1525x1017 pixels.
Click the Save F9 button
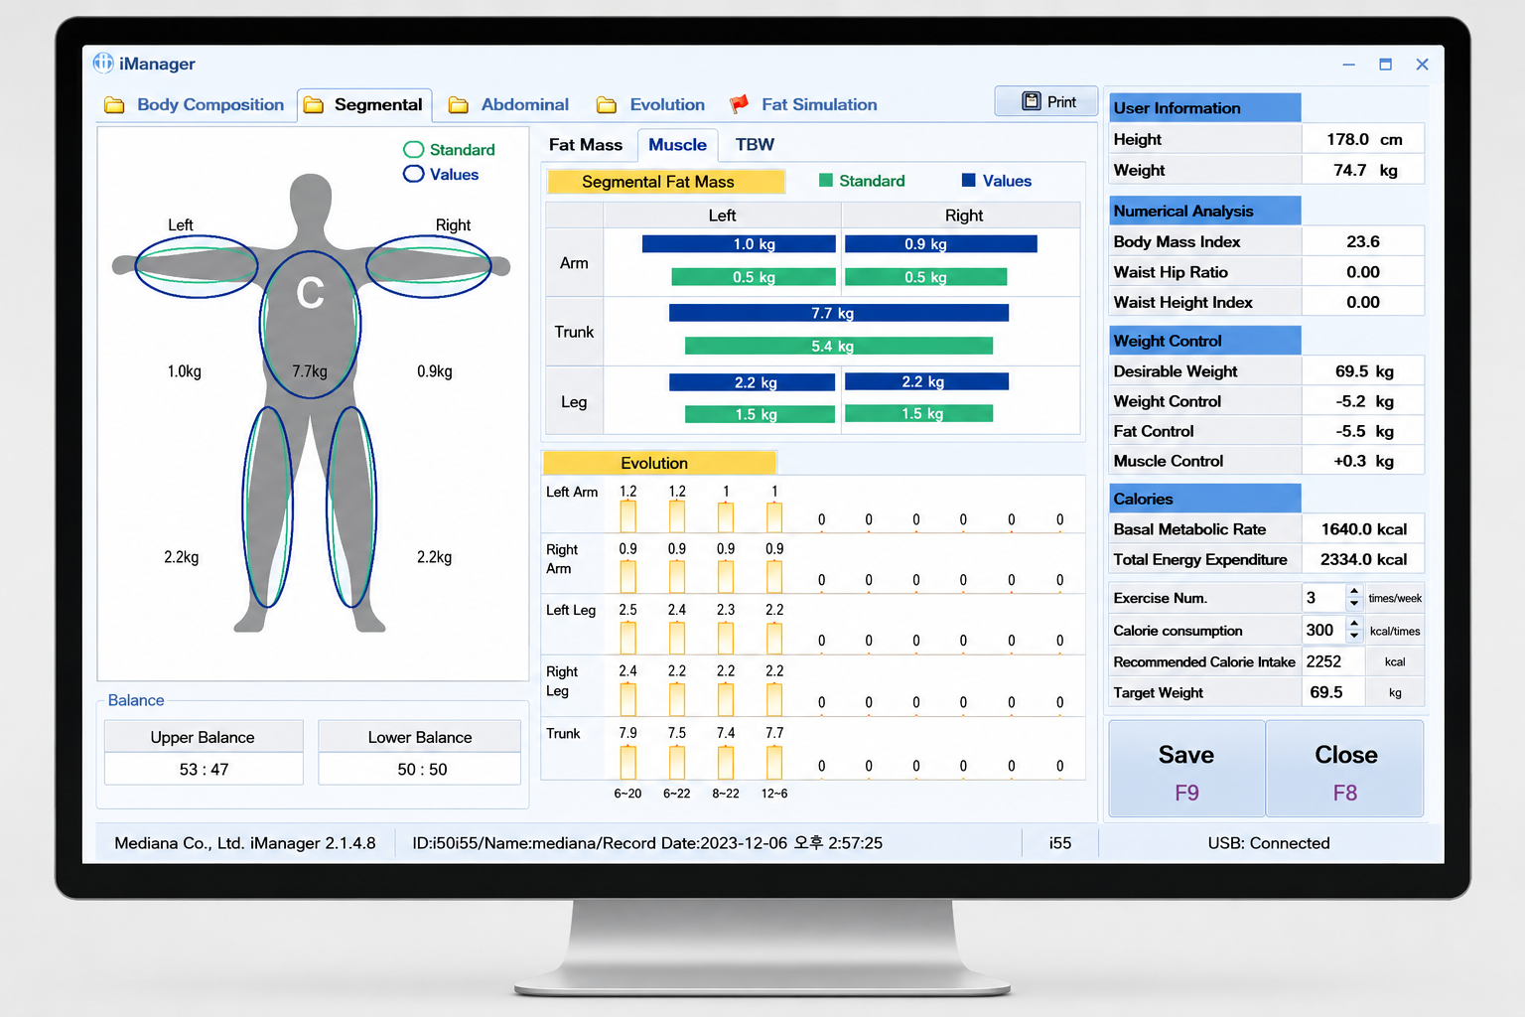pos(1186,770)
